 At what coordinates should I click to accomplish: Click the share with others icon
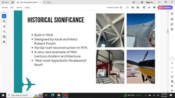coord(144,7)
